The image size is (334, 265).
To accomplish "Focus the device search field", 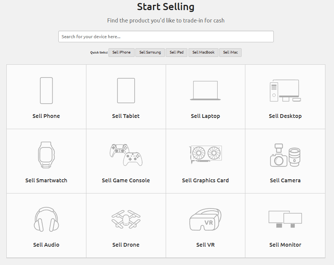I will click(x=166, y=37).
